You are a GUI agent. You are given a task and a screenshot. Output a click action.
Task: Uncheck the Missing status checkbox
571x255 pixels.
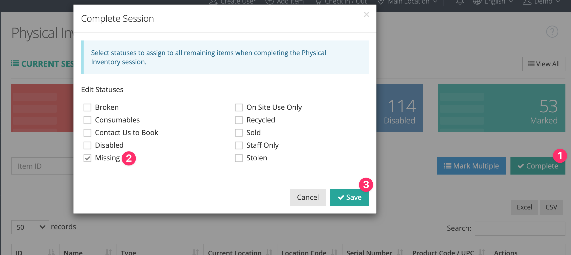pos(87,158)
